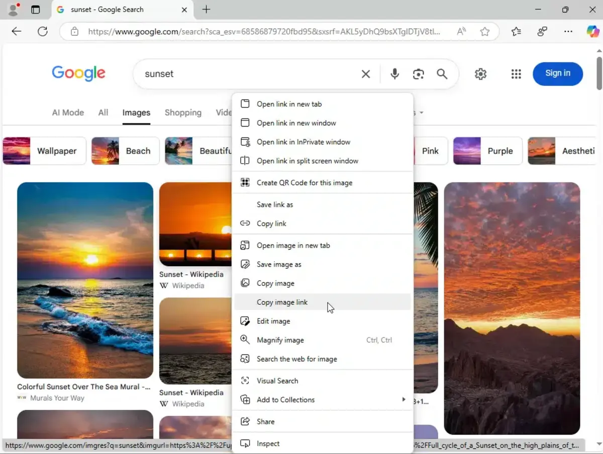Open Google quick settings gear

click(481, 74)
